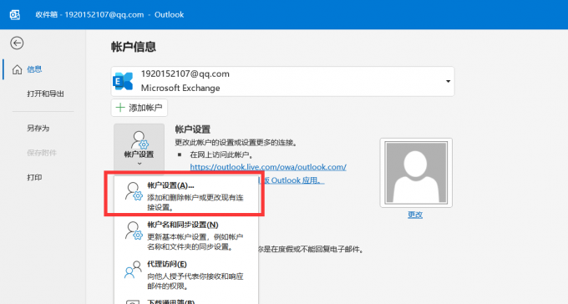Open 打开和导出 in the sidebar

[45, 94]
